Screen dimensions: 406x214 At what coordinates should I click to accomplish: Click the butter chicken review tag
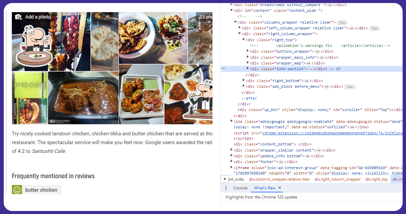click(x=41, y=190)
